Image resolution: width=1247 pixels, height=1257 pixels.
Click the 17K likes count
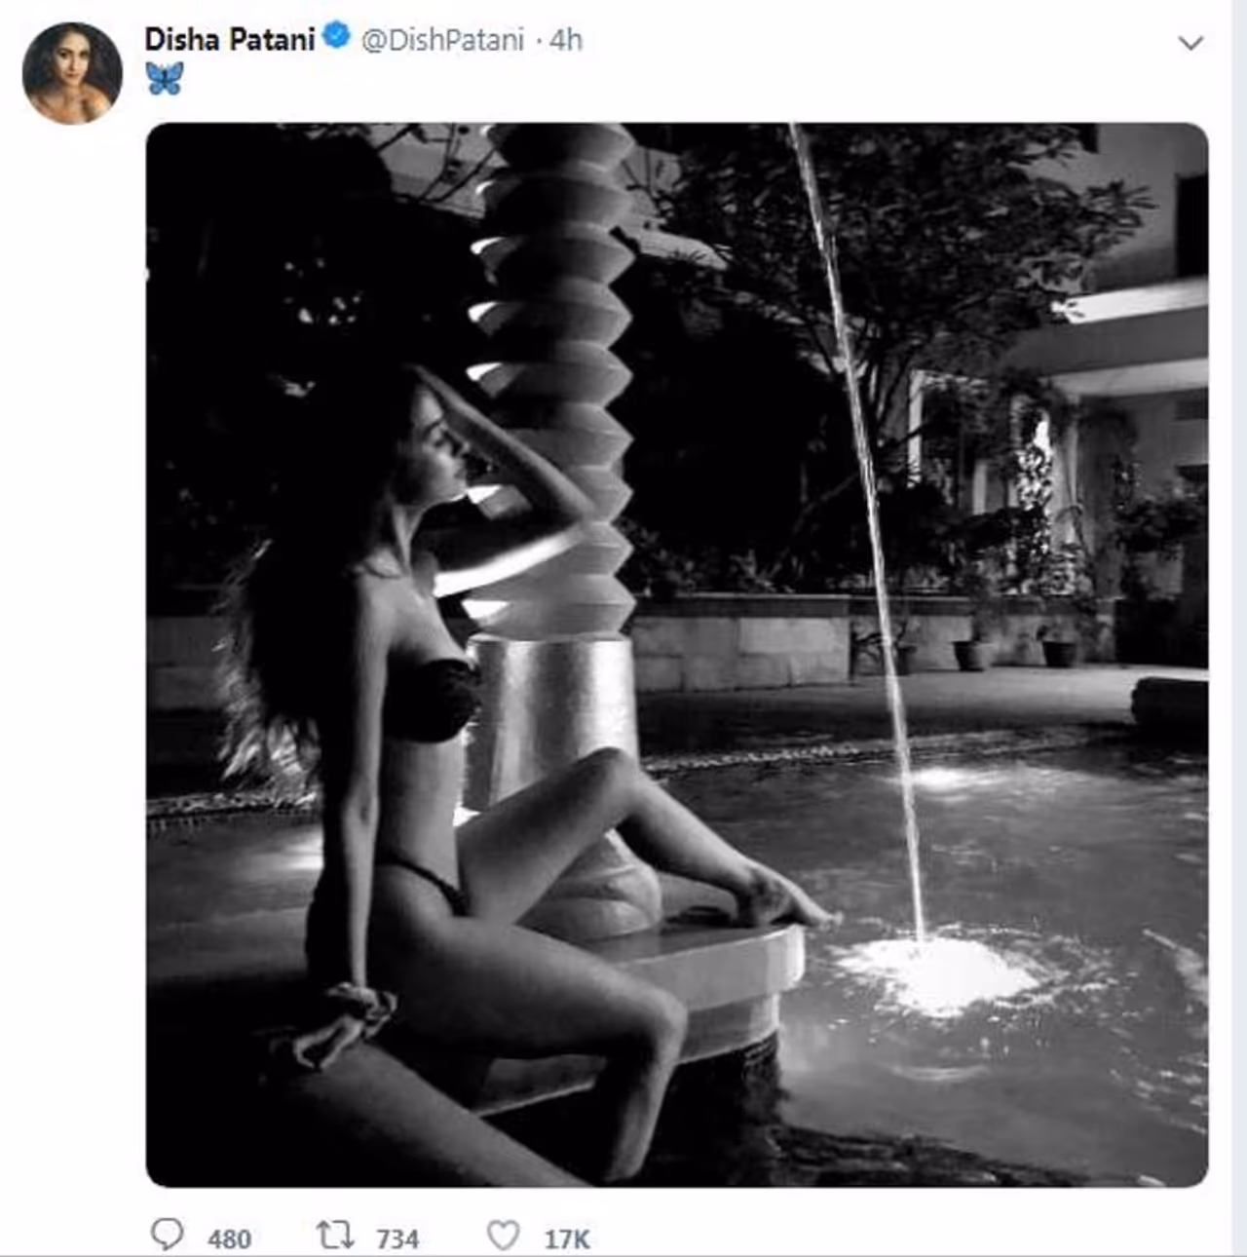click(x=567, y=1238)
